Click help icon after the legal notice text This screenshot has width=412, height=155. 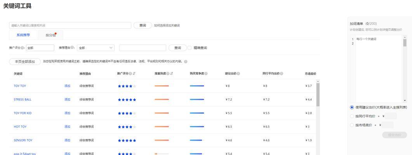pyautogui.click(x=186, y=62)
